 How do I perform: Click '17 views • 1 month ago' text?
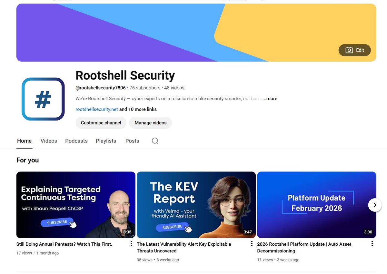tap(37, 253)
